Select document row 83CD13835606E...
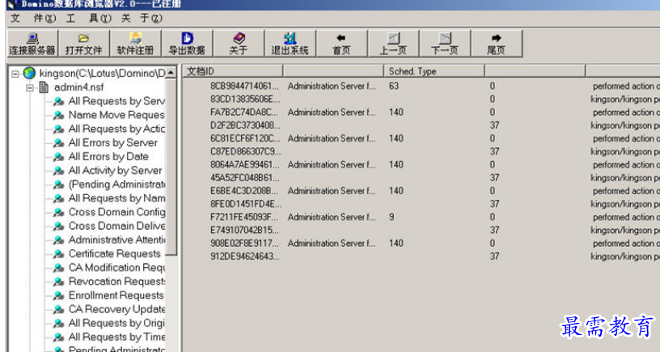 421,99
